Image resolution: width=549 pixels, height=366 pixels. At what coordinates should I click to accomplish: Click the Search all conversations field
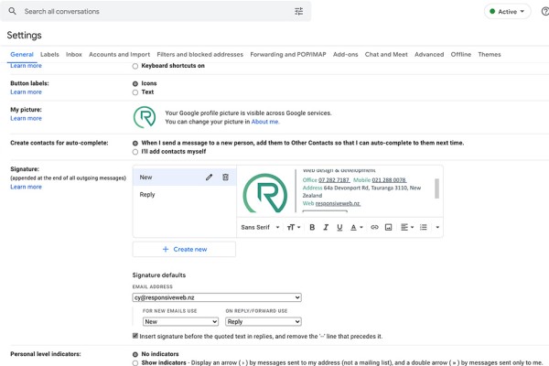156,11
